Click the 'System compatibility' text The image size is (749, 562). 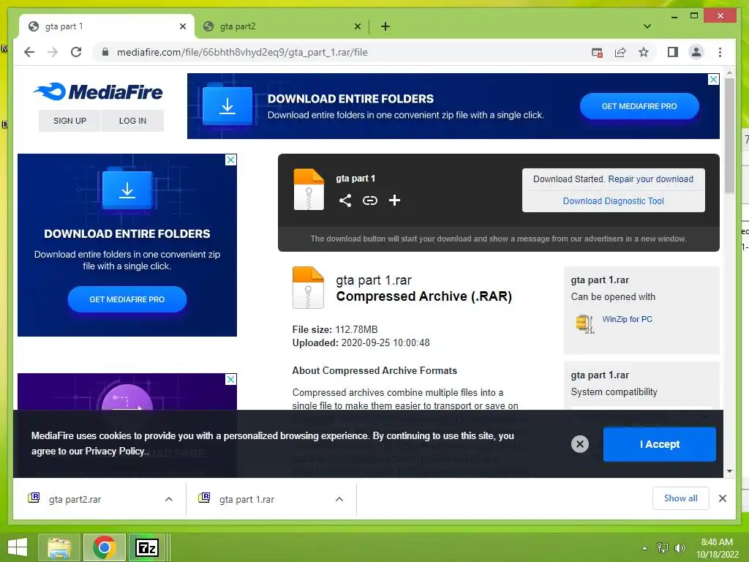tap(614, 392)
